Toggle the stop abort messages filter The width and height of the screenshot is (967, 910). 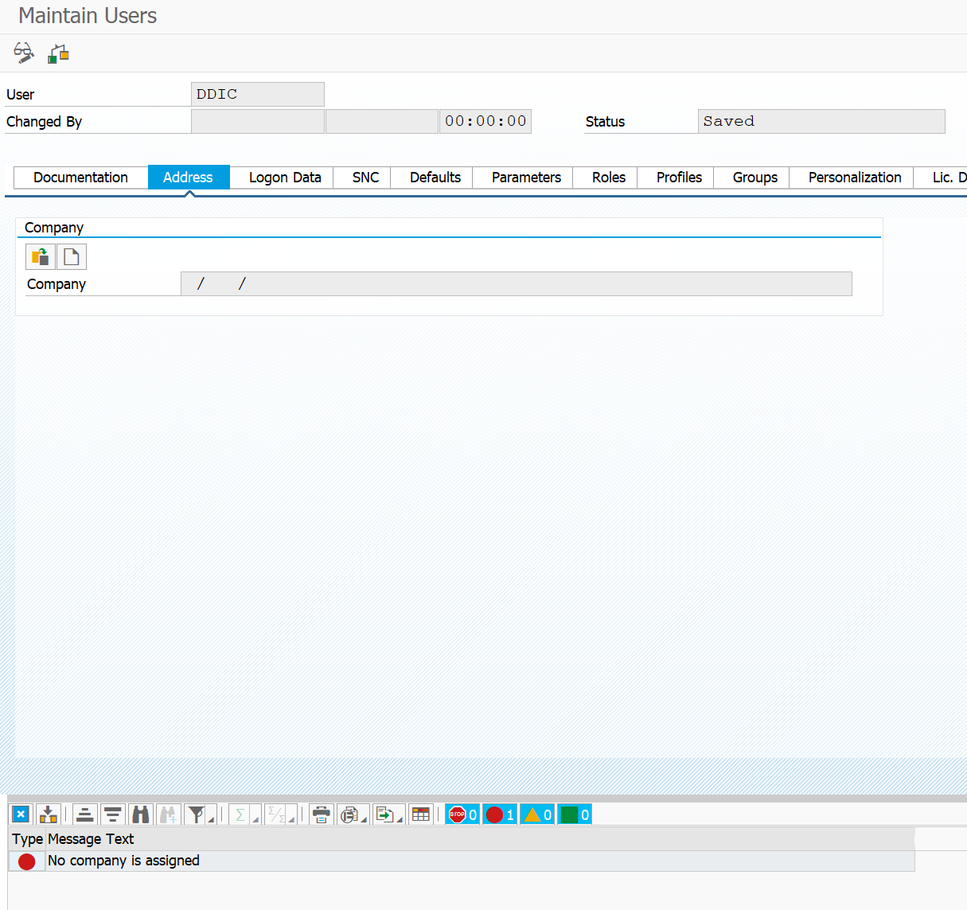tap(462, 814)
